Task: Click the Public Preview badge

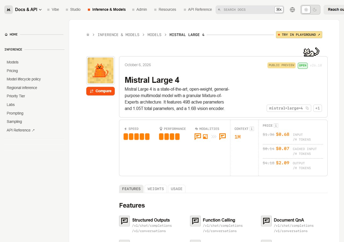Action: (x=281, y=65)
